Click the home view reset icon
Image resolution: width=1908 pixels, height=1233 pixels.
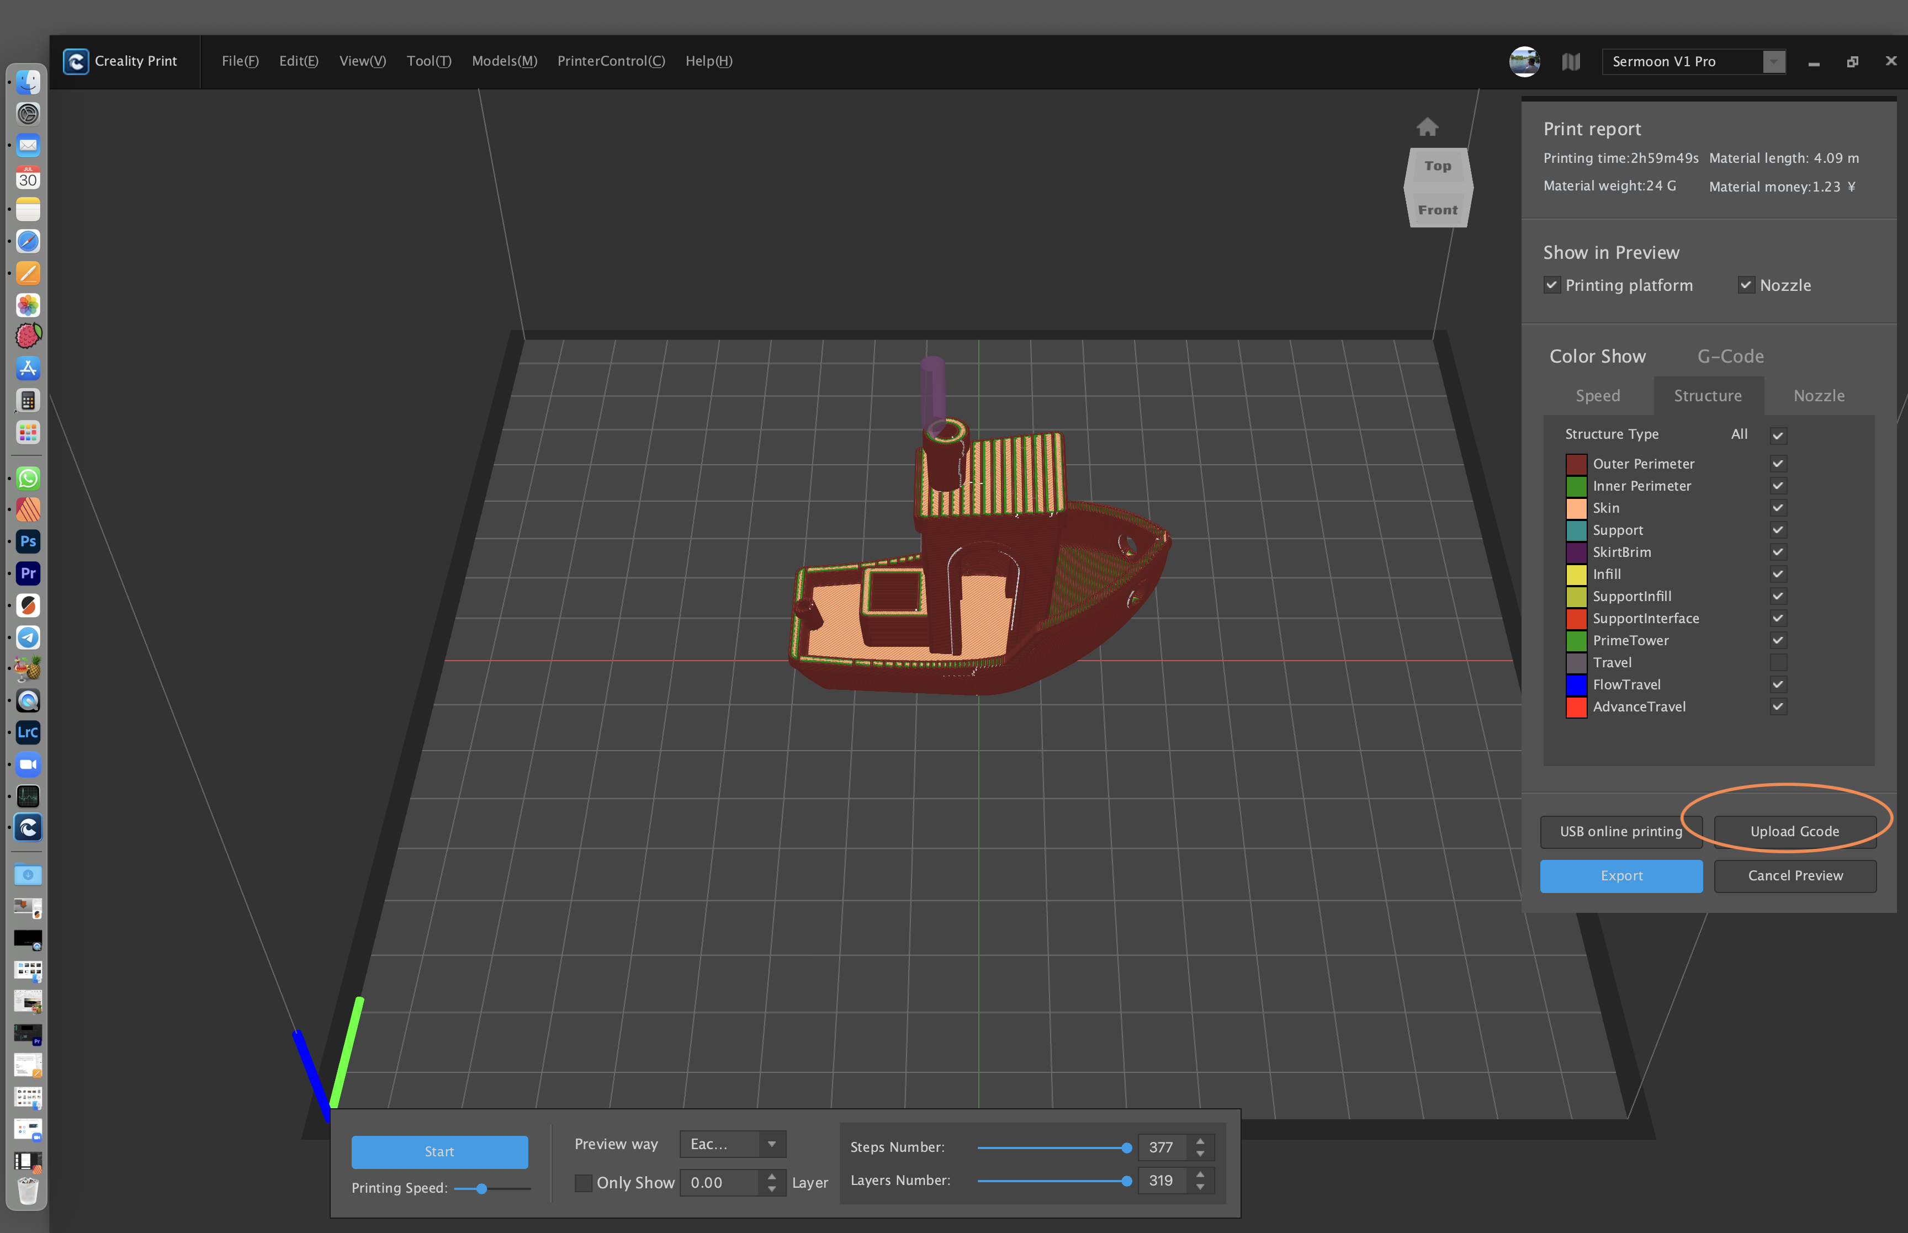[x=1427, y=126]
